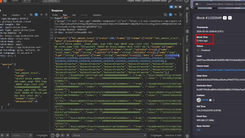245x138 pixels.
Task: Click the Cancel button in Burp toolbar
Action: coord(15,1)
